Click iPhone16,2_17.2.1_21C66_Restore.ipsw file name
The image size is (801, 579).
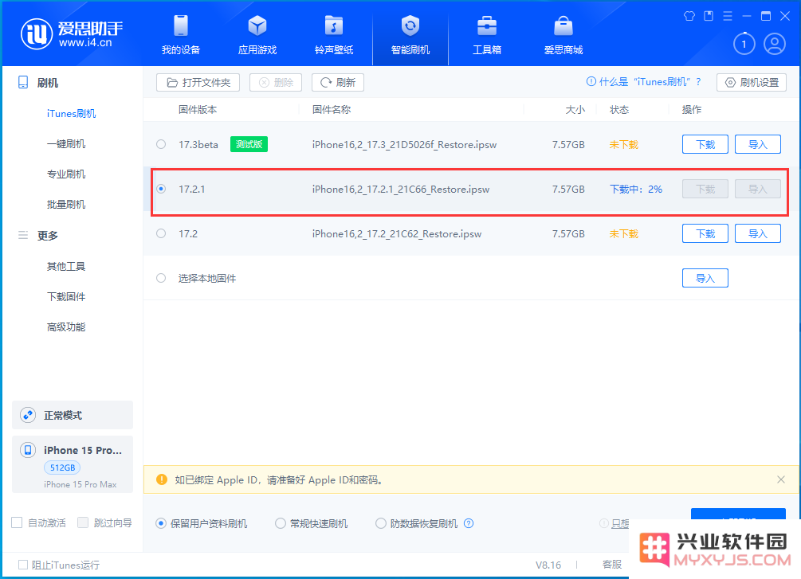[401, 189]
